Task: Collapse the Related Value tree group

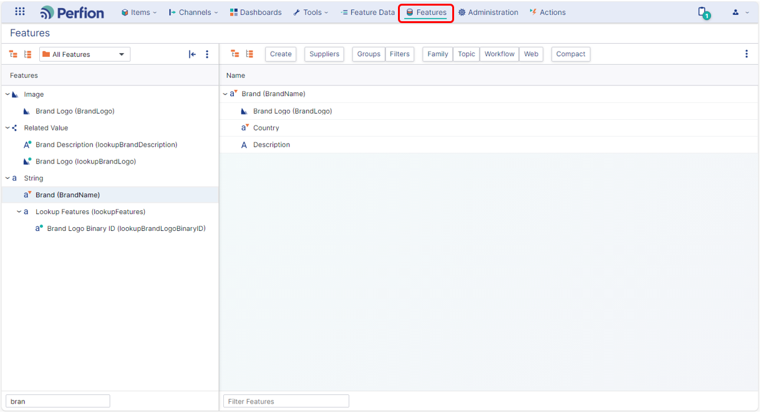Action: [x=7, y=128]
